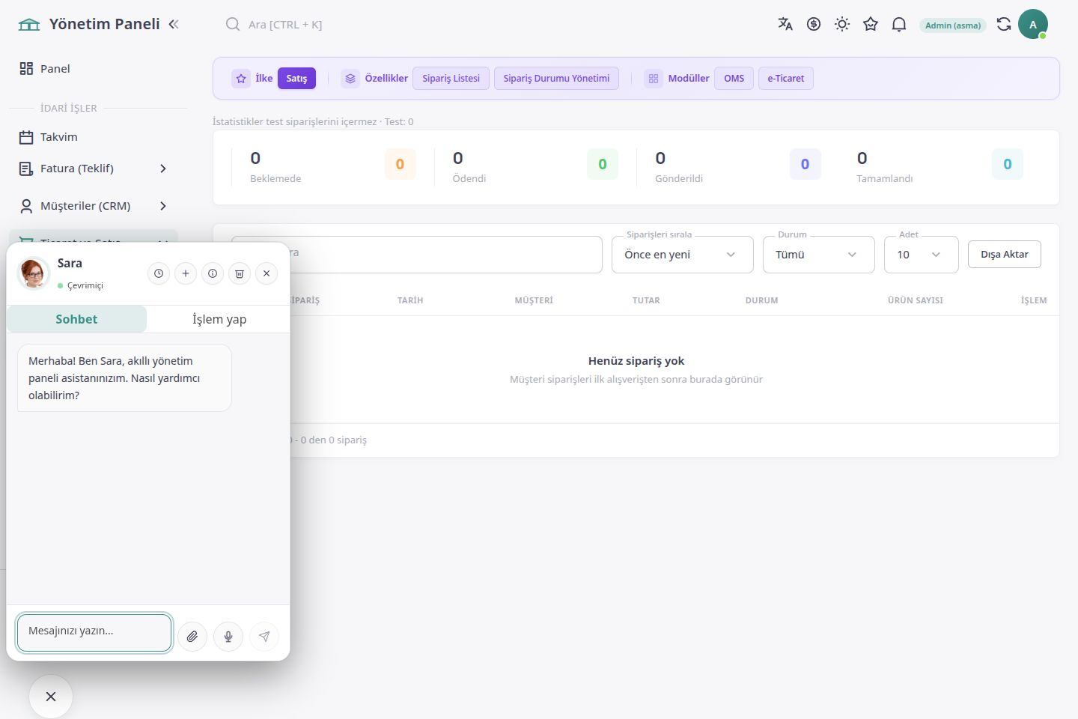The width and height of the screenshot is (1078, 719).
Task: Focus the top search bar
Action: [284, 24]
